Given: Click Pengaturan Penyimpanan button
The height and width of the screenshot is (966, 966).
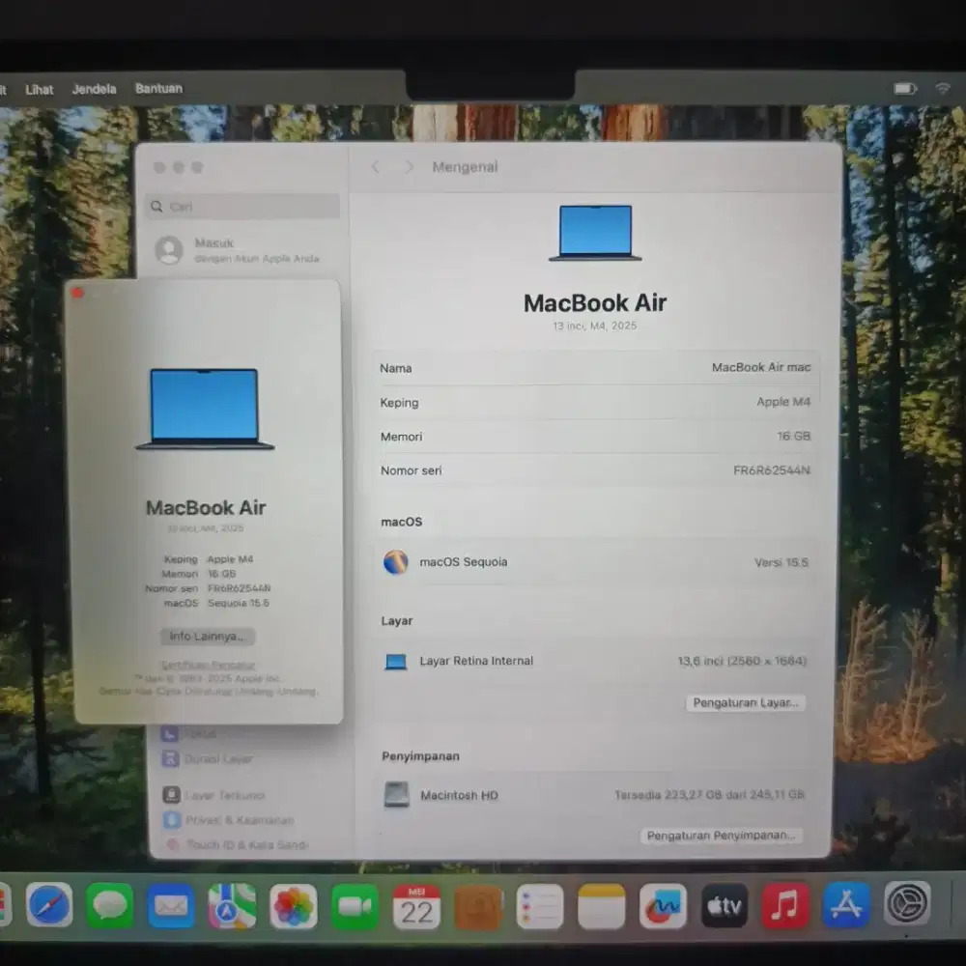Looking at the screenshot, I should pyautogui.click(x=721, y=836).
